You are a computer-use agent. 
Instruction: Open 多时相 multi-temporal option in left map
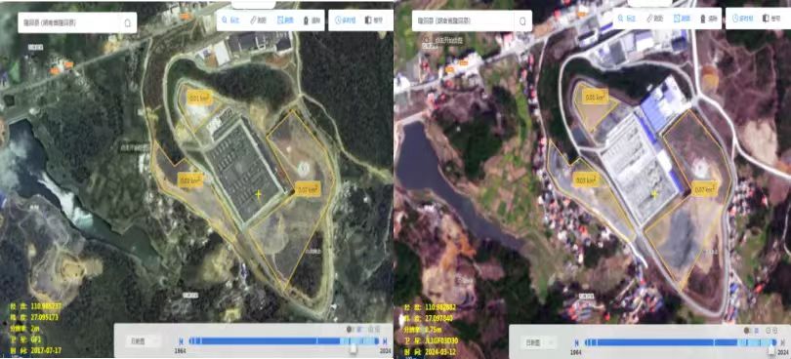point(345,20)
